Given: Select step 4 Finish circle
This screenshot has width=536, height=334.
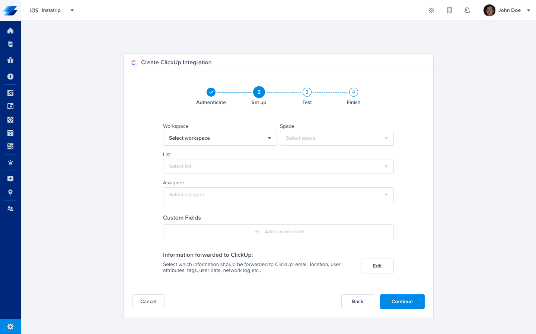Looking at the screenshot, I should [x=354, y=92].
